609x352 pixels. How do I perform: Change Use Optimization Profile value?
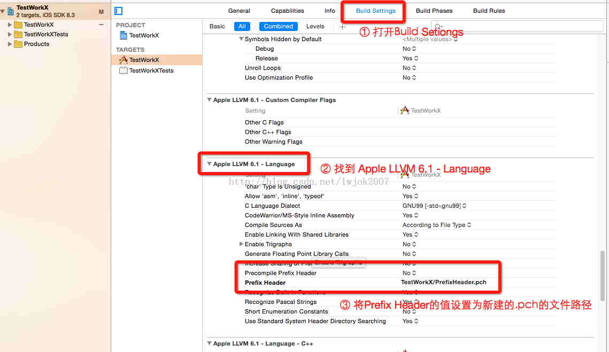(409, 77)
